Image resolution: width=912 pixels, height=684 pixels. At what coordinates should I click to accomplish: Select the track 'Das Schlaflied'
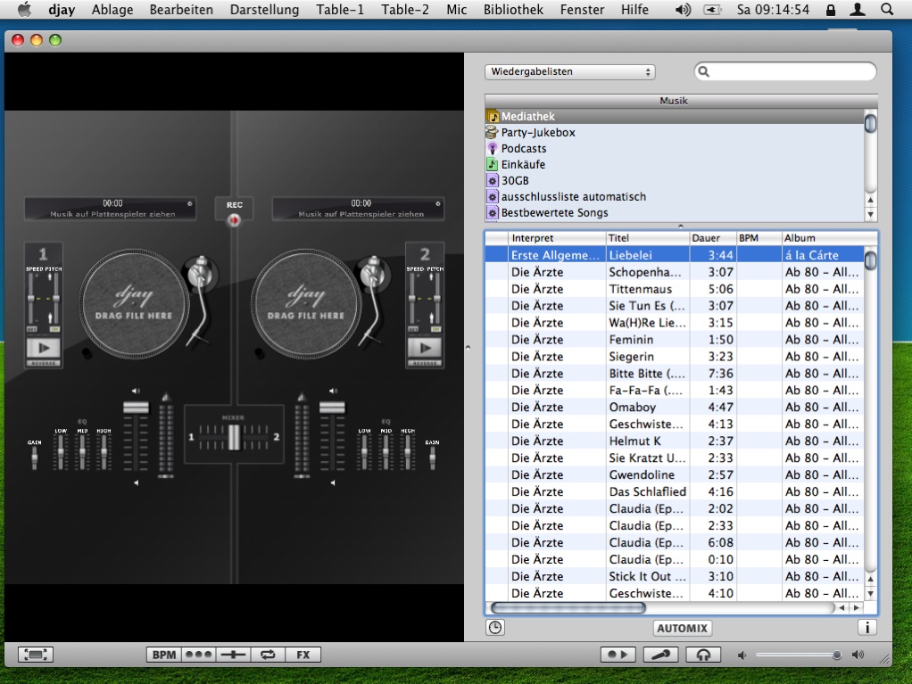675,491
